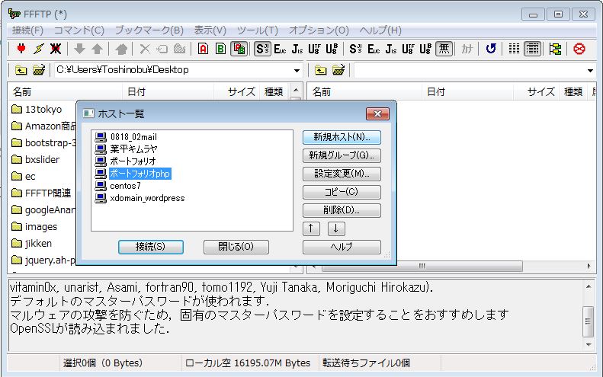Screen dimensions: 603x377
Task: Click the Refresh arrow icon
Action: point(491,49)
